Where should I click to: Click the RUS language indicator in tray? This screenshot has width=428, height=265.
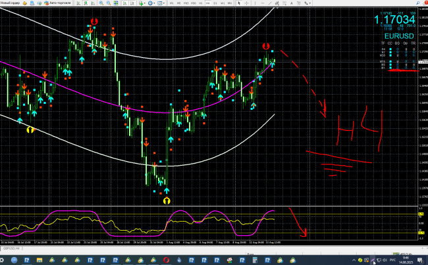click(392, 258)
